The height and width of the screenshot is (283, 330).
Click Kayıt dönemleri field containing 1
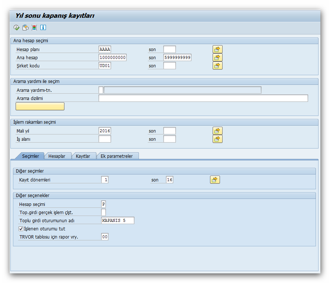click(x=105, y=180)
